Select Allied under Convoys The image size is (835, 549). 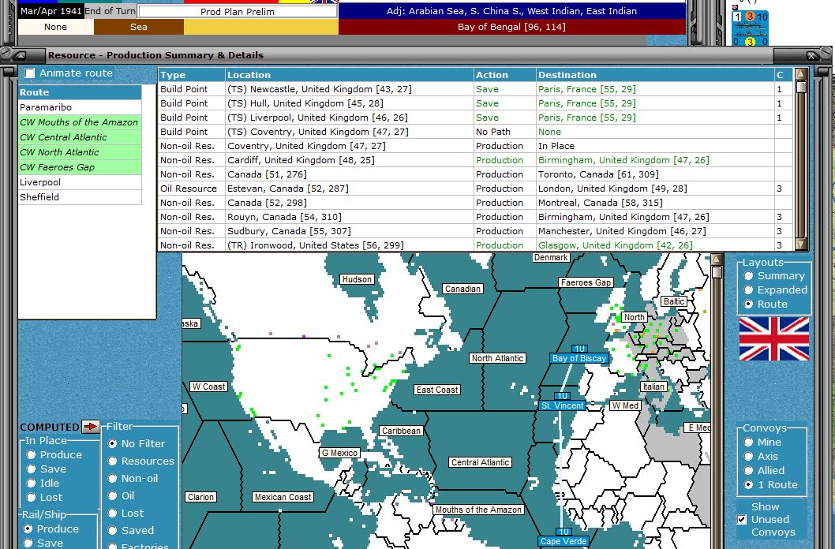[749, 470]
